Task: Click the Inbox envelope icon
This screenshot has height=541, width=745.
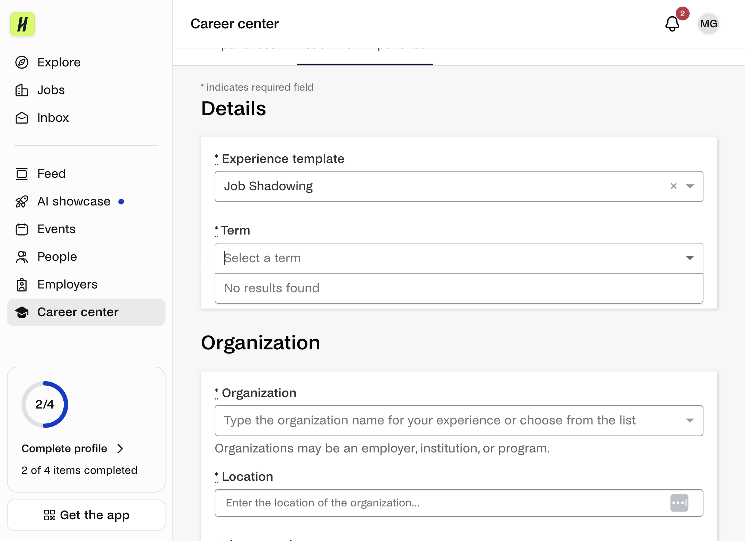Action: pos(22,118)
